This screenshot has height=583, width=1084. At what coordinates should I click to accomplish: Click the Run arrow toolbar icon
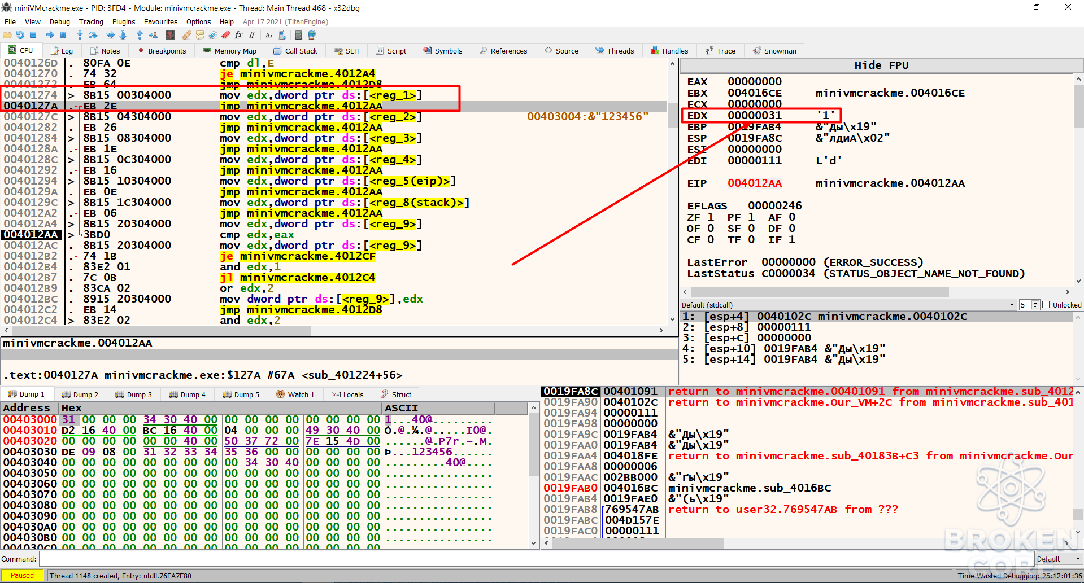50,35
